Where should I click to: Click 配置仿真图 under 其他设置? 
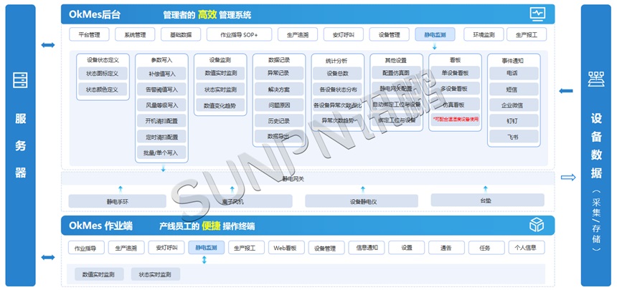(396, 73)
